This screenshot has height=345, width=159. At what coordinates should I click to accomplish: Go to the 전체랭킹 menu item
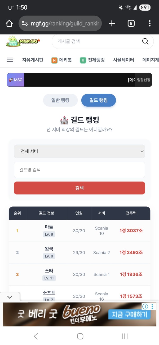pos(92,60)
